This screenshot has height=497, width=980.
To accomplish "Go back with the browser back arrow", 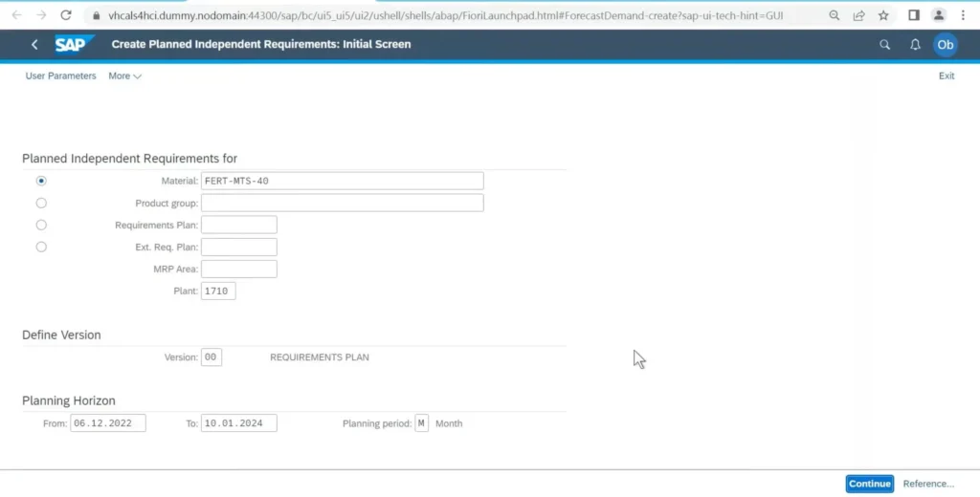I will pyautogui.click(x=17, y=15).
